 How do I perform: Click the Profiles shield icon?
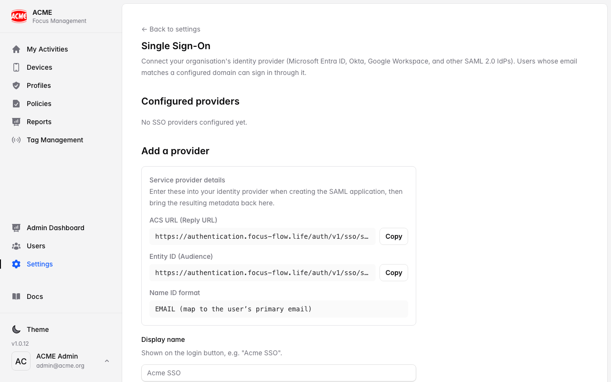[x=16, y=85]
